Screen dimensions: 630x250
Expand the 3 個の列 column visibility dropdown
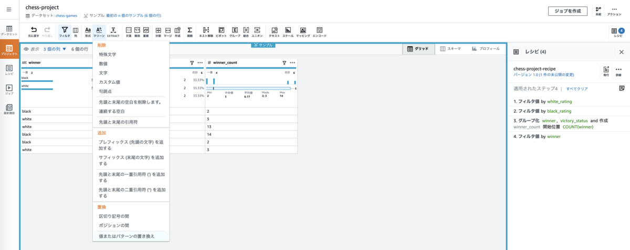pyautogui.click(x=55, y=49)
